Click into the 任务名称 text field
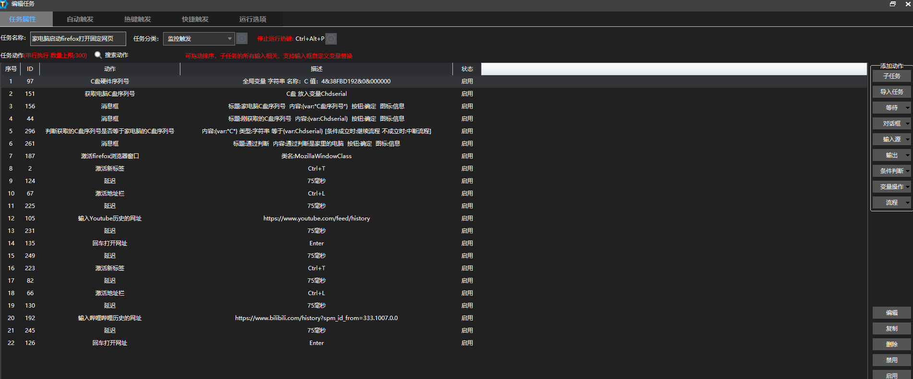This screenshot has width=913, height=379. coord(78,39)
